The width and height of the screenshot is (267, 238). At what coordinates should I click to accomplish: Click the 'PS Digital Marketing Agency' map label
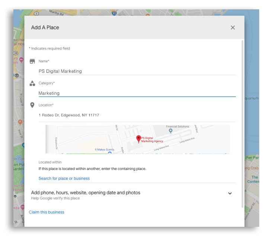[152, 140]
